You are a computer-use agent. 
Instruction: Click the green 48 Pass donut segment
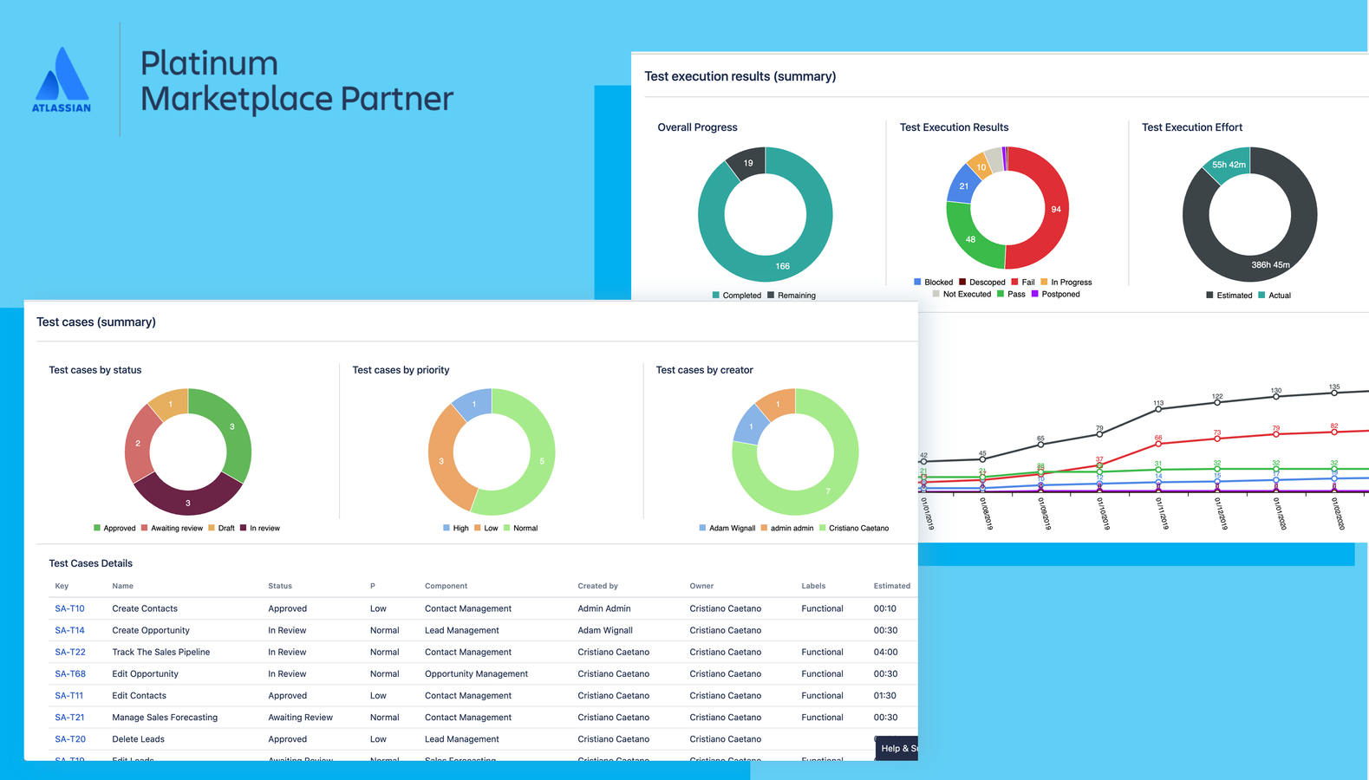(x=971, y=239)
